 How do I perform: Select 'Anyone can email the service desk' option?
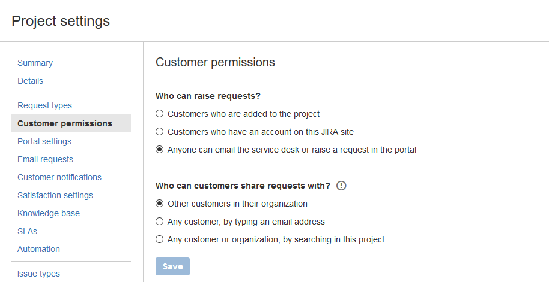point(160,150)
